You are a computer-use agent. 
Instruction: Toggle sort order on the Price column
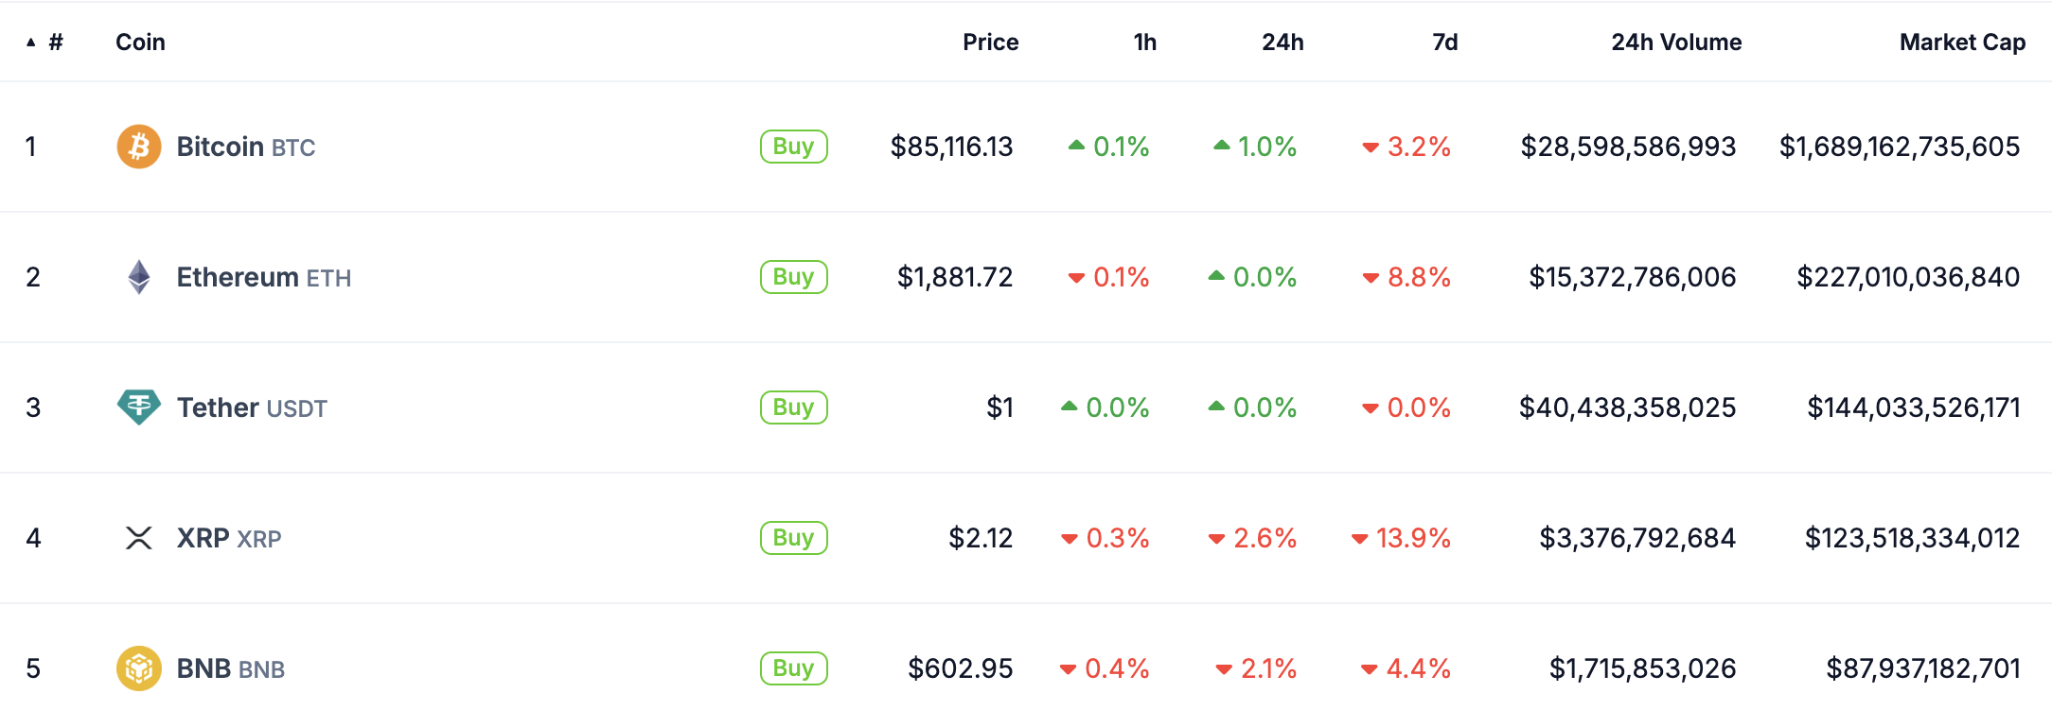pos(990,42)
